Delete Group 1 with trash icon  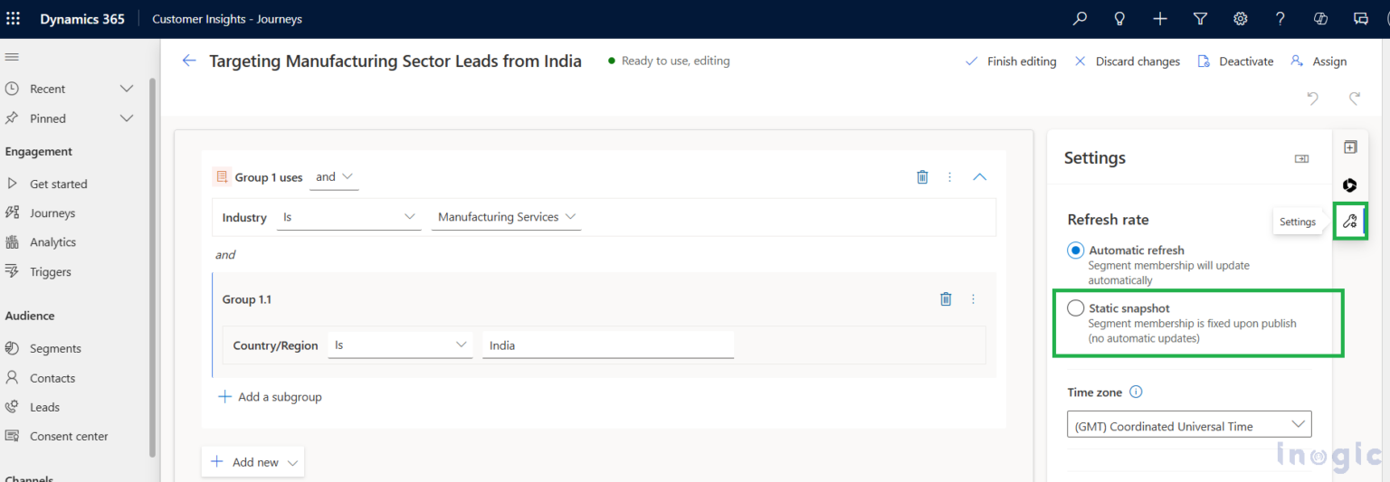922,177
